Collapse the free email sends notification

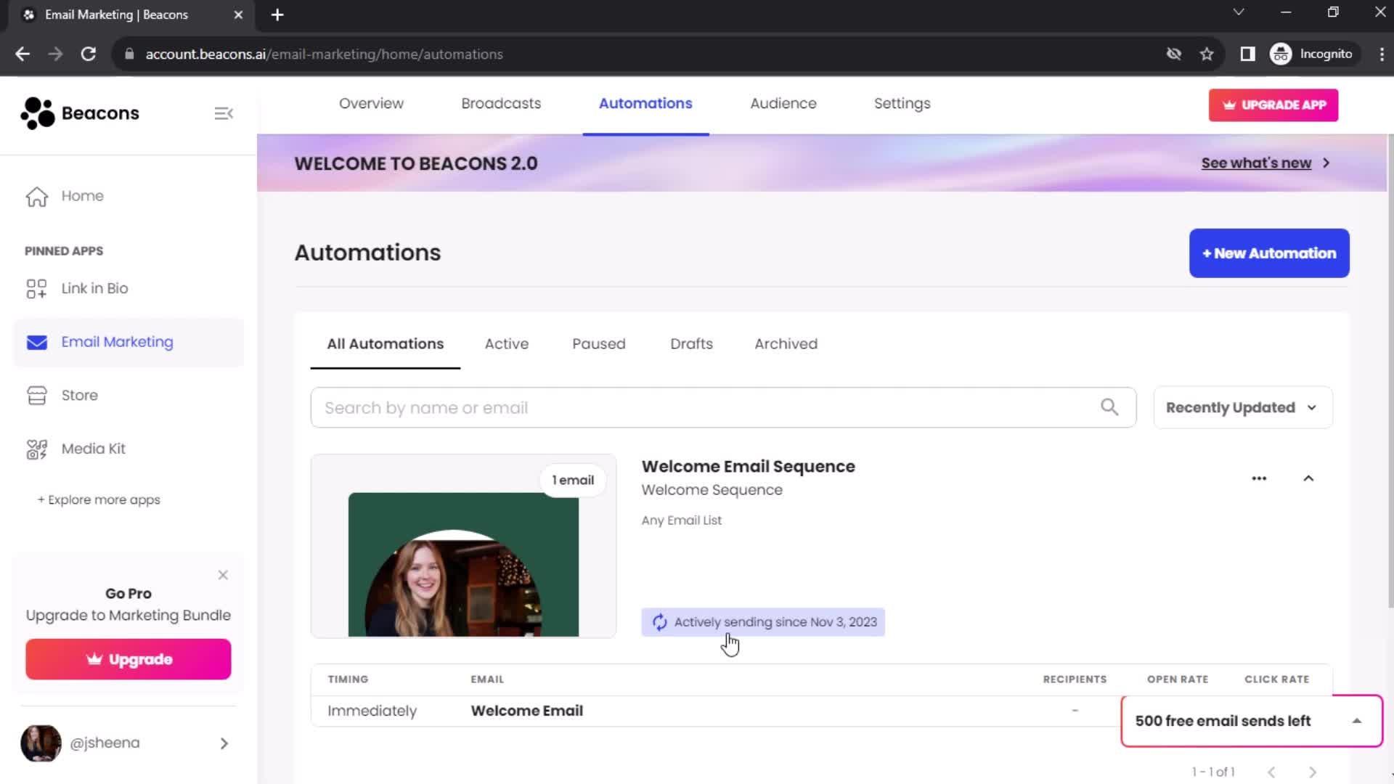point(1358,721)
